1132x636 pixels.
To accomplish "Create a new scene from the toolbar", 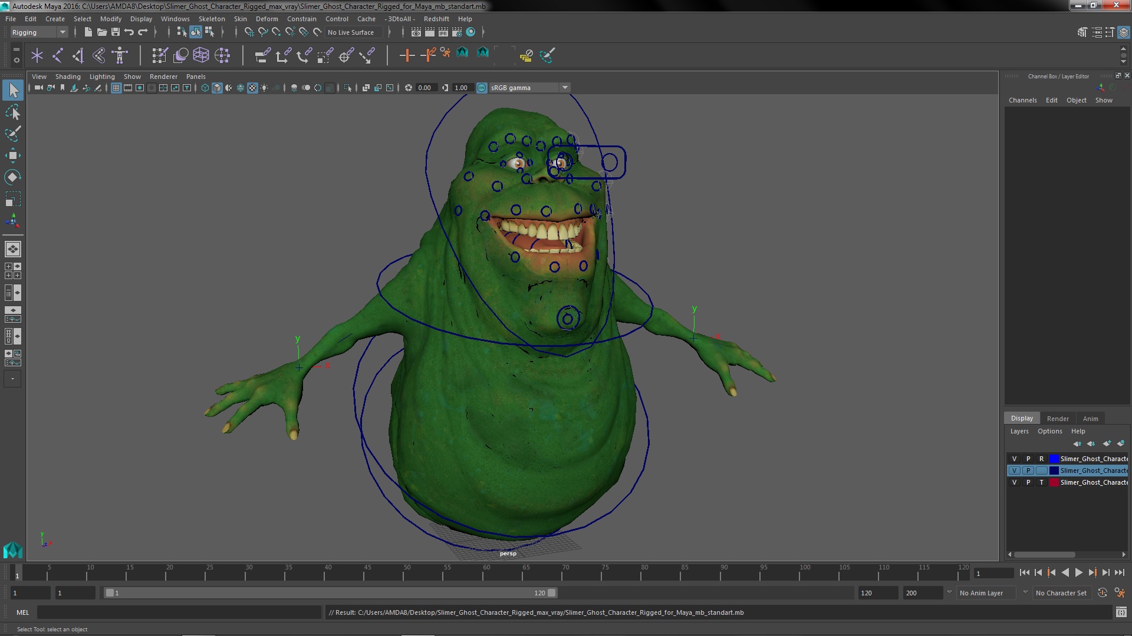I will pos(88,32).
